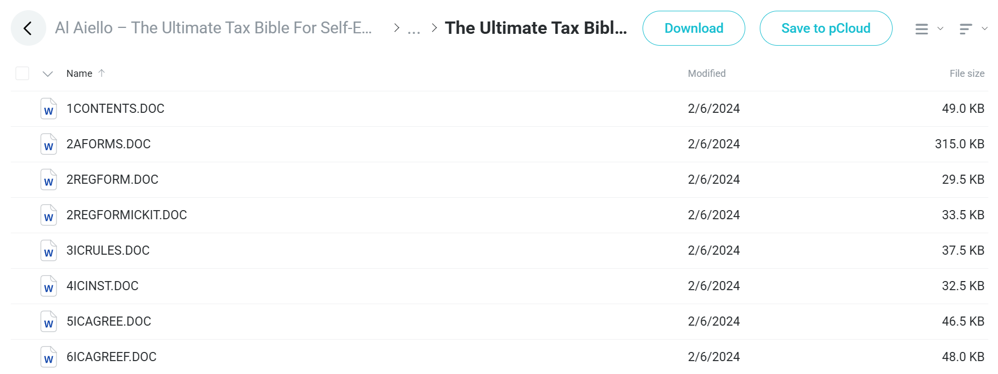The image size is (998, 374).
Task: Open the collapsed breadcrumb ellipsis
Action: coord(414,29)
